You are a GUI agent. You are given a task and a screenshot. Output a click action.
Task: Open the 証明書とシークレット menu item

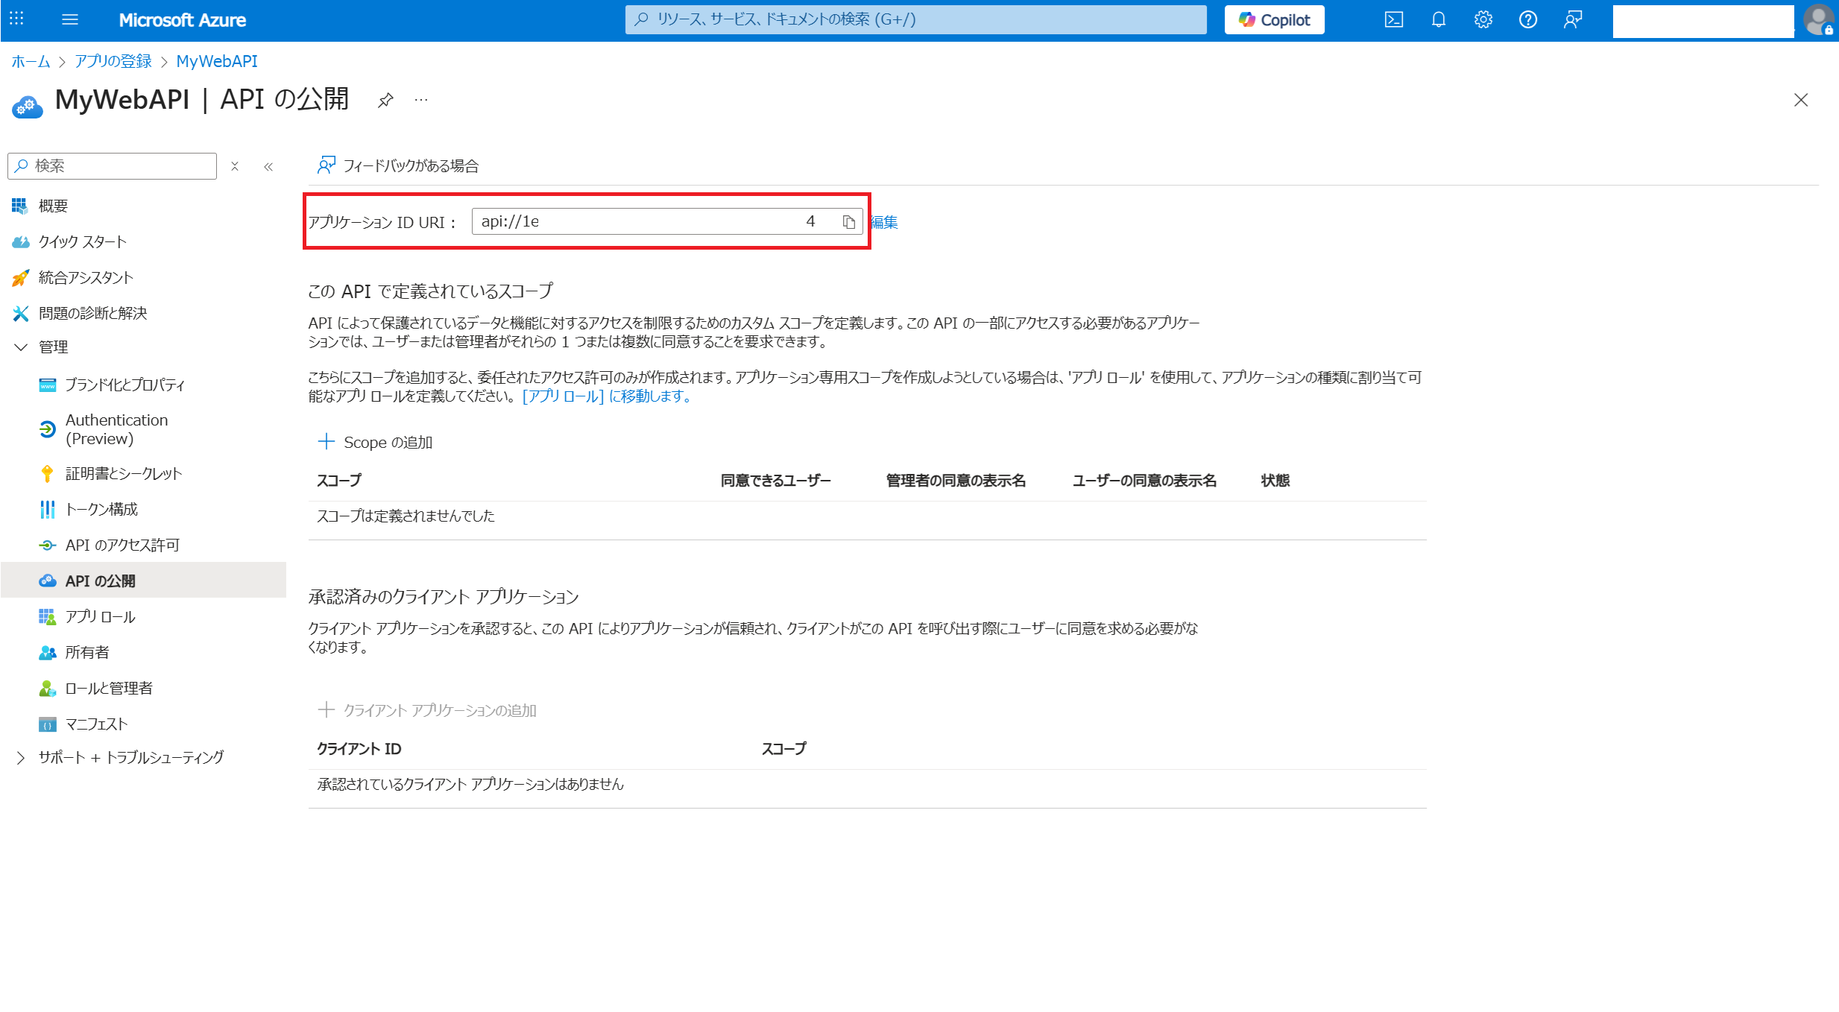pos(123,474)
